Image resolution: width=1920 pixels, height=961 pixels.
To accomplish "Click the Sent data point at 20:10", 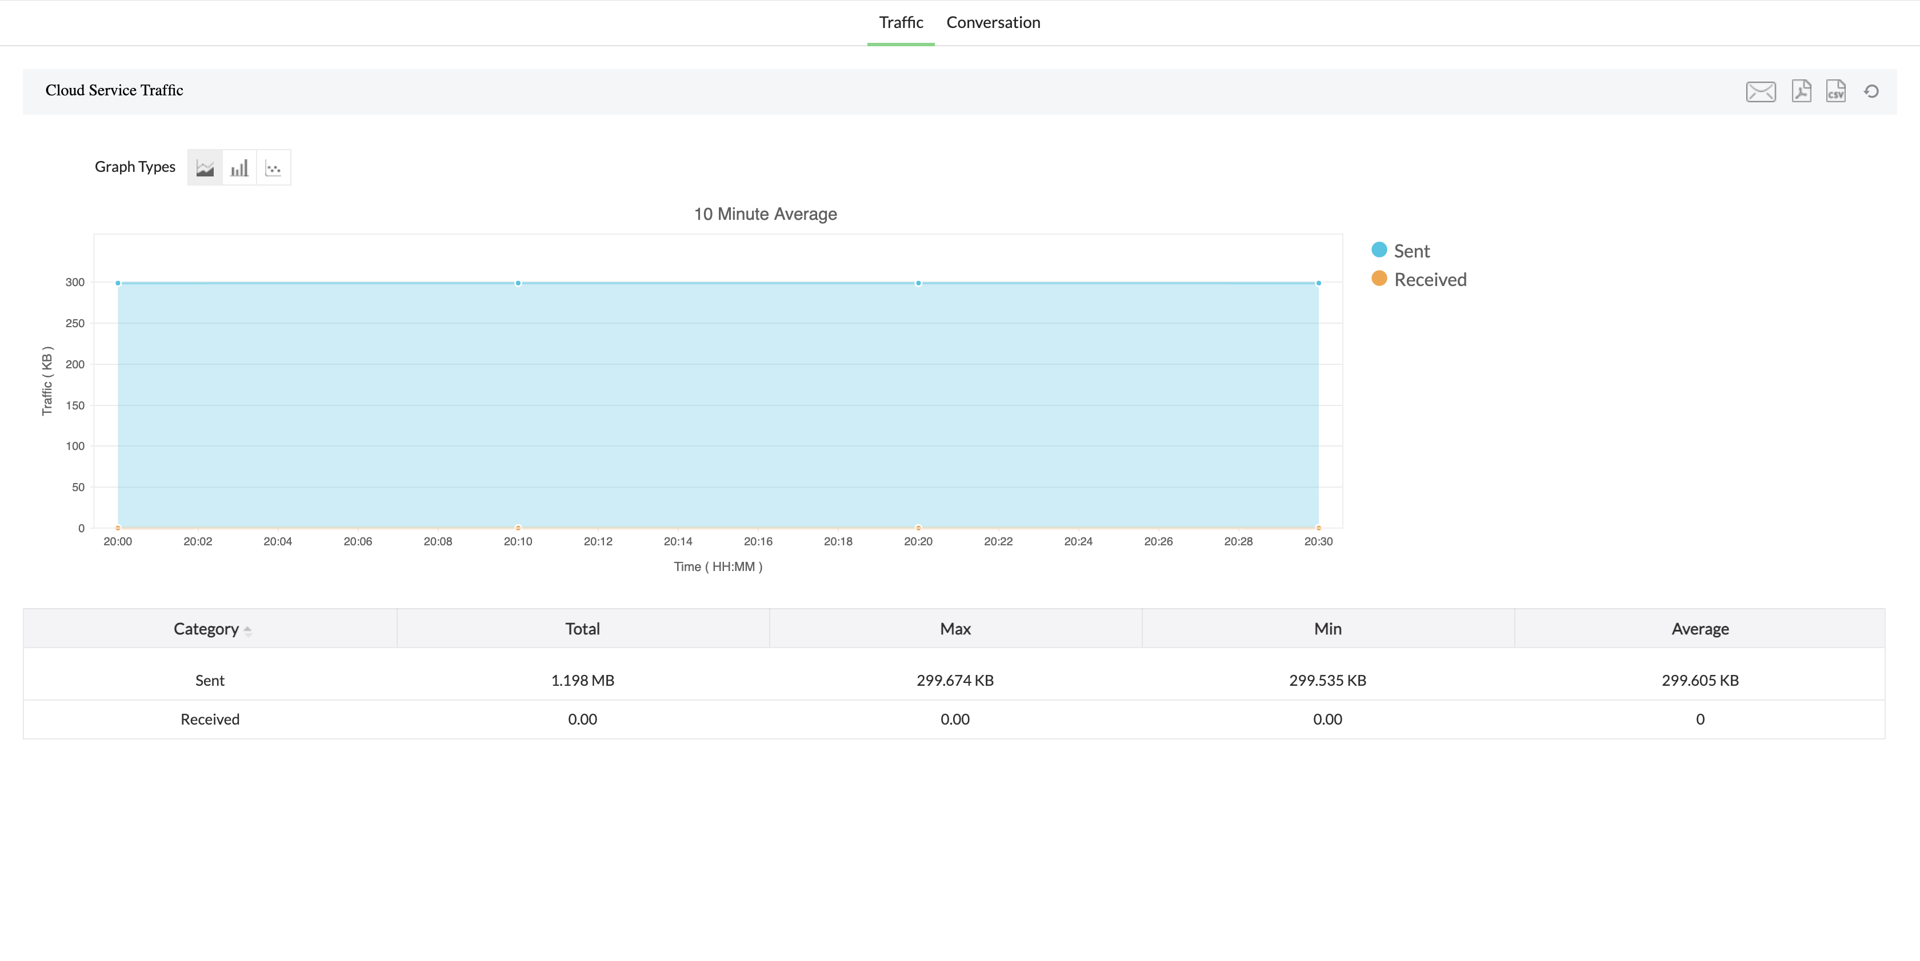I will pos(518,283).
